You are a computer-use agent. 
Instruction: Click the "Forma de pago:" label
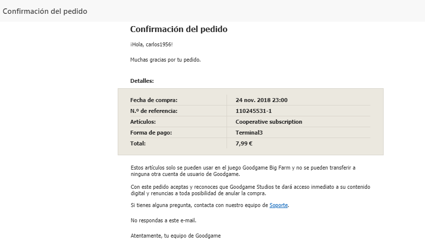151,133
